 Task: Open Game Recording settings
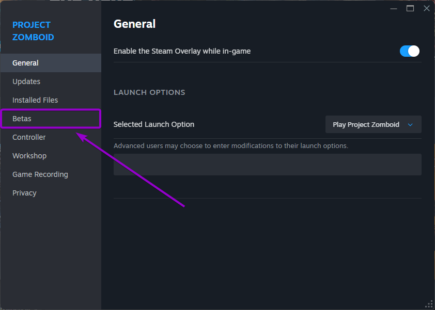pyautogui.click(x=51, y=174)
